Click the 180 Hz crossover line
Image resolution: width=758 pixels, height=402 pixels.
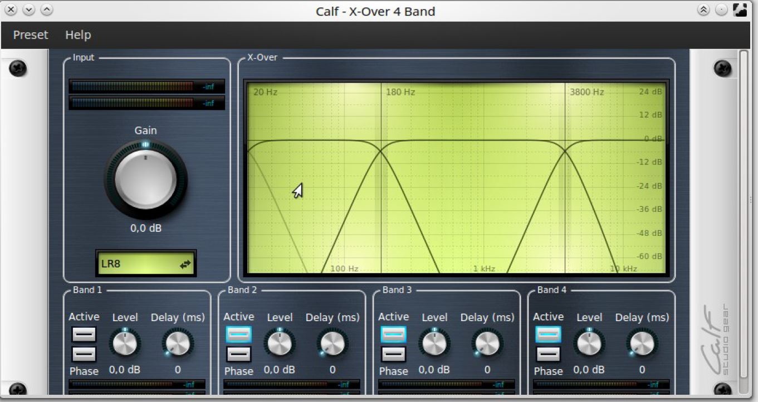pos(381,178)
